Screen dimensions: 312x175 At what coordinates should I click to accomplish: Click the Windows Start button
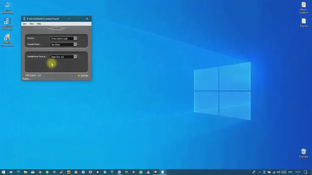(x=3, y=172)
